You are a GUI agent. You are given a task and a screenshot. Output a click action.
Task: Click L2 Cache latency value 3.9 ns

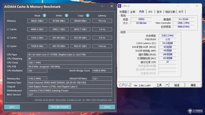tap(102, 38)
